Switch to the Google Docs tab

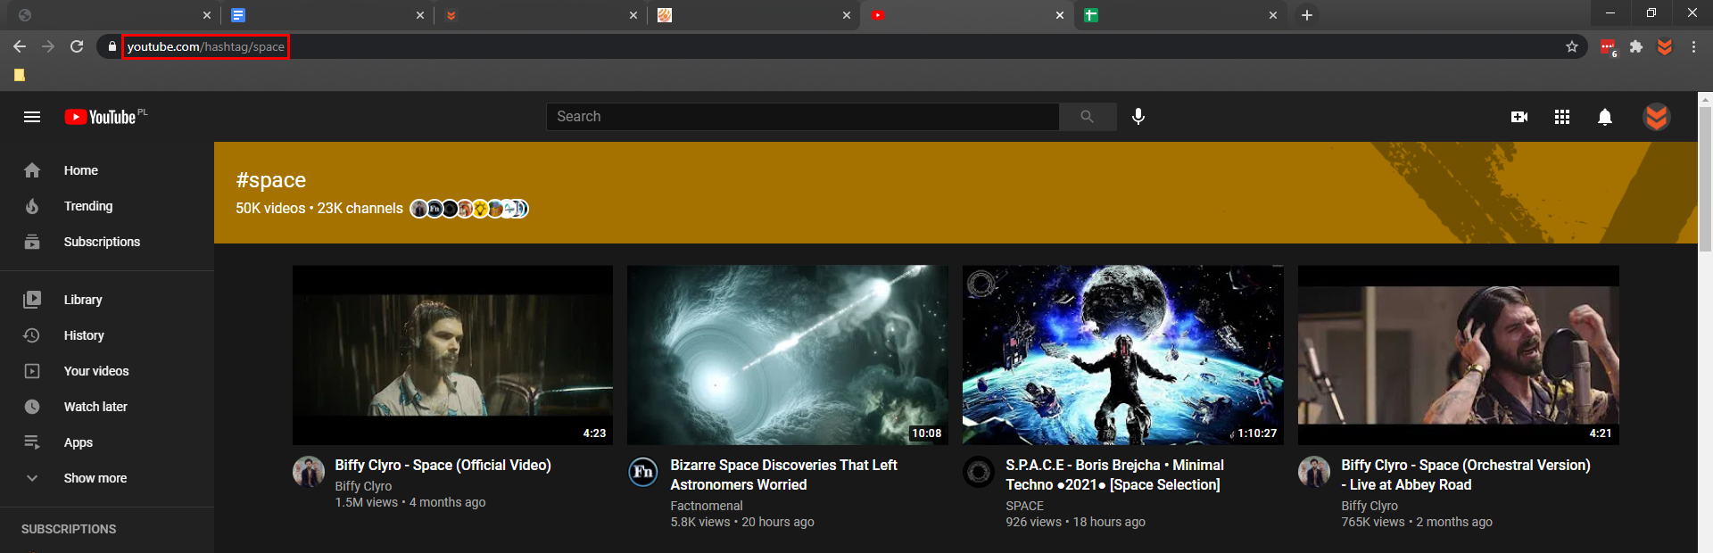327,15
